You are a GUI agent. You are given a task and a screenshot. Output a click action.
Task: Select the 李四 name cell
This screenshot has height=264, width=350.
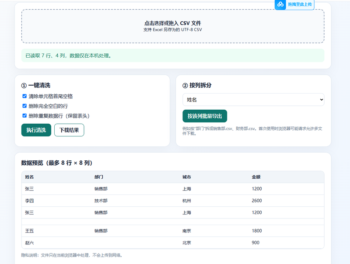coord(29,201)
